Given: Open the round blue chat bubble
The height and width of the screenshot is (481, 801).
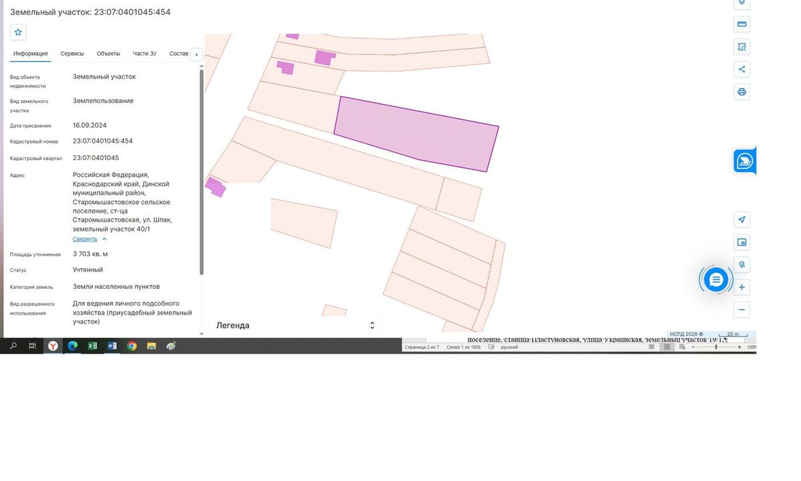Looking at the screenshot, I should (x=716, y=280).
